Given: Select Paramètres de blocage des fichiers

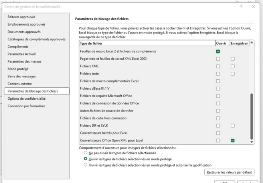Looking at the screenshot, I should [37, 91].
